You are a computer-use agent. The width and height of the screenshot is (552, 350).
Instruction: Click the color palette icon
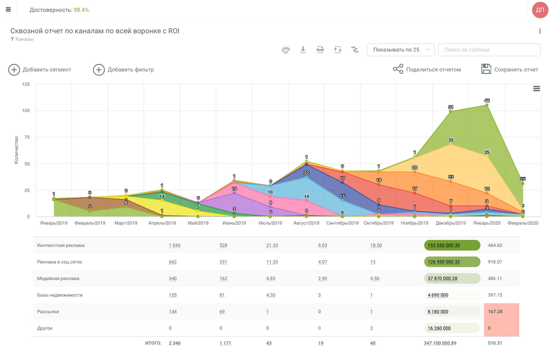point(285,50)
